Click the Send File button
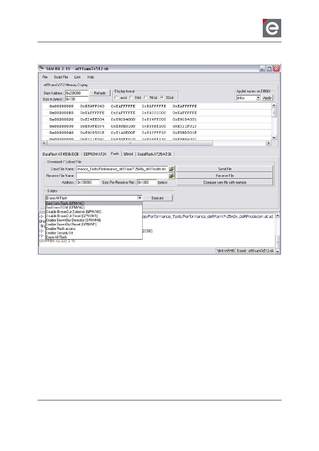The image size is (319, 451). pos(225,169)
